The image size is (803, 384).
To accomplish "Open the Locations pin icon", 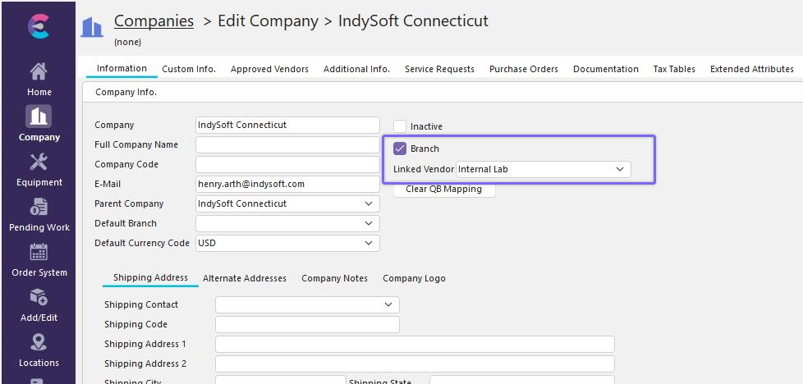I will [39, 342].
